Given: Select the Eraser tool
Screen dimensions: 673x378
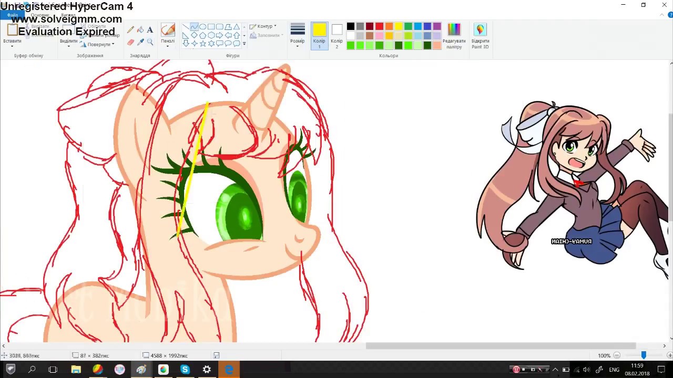Looking at the screenshot, I should tap(131, 42).
